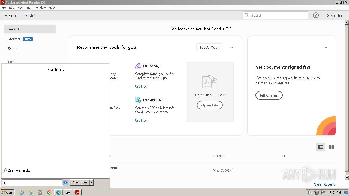Switch to thumbnail grid view

coord(332,147)
